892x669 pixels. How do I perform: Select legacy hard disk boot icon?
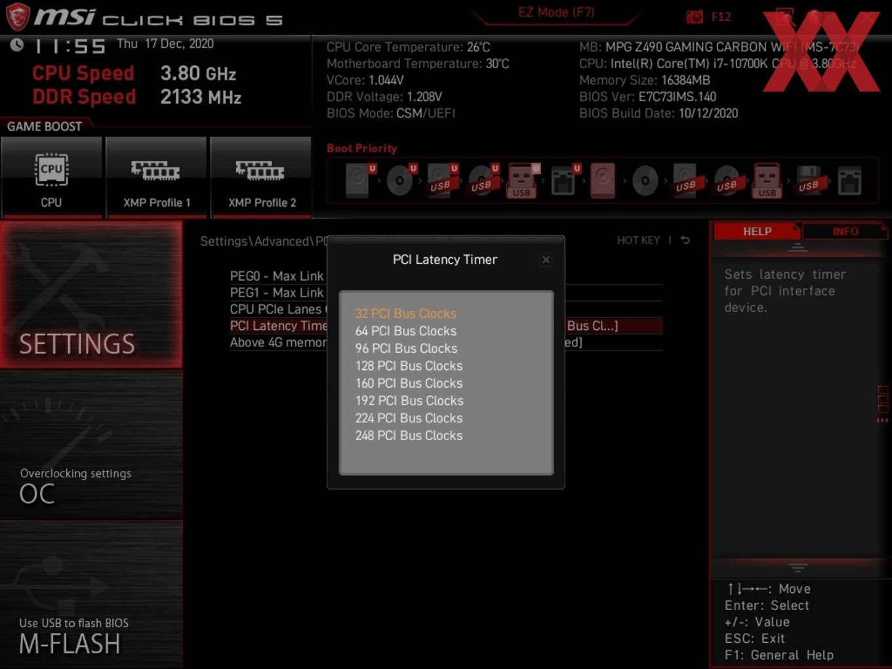603,180
